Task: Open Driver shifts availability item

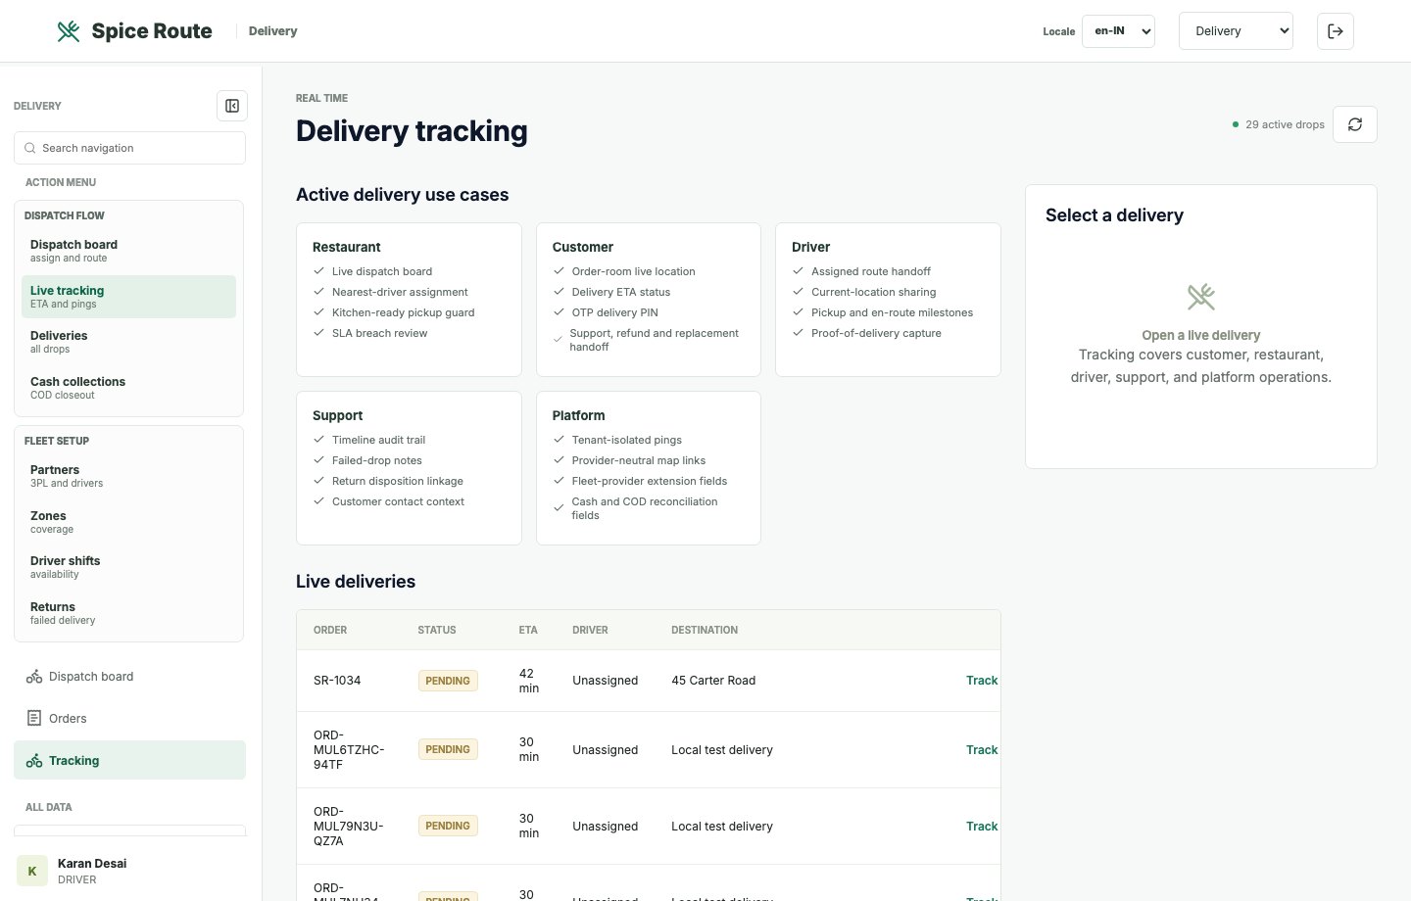Action: [x=128, y=567]
